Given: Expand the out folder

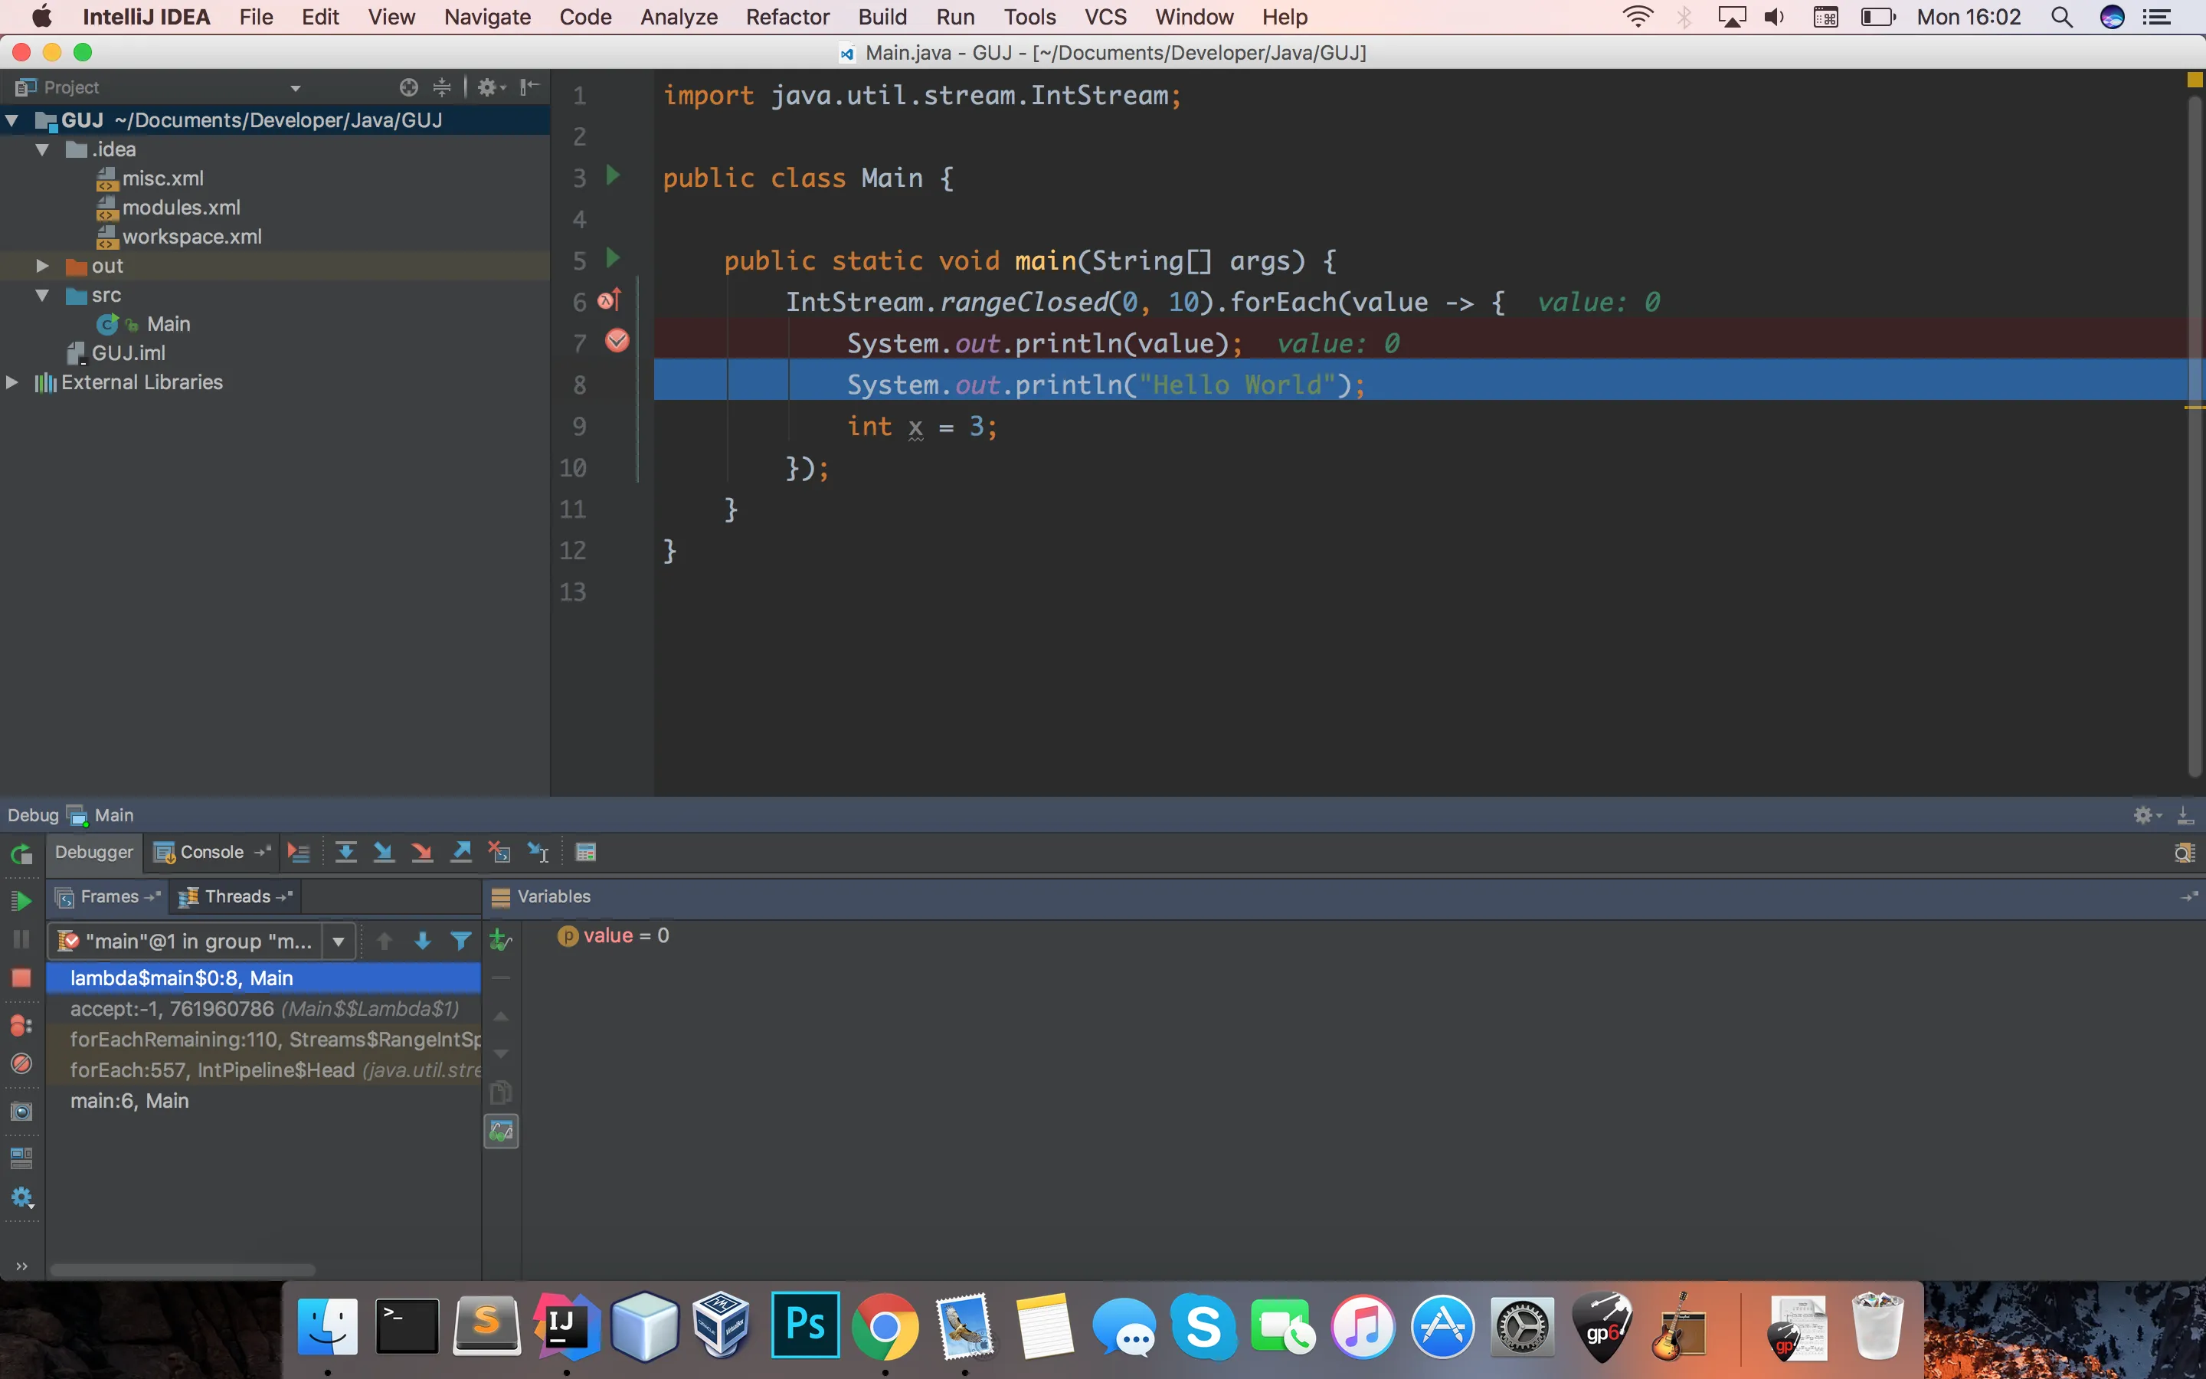Looking at the screenshot, I should [42, 265].
